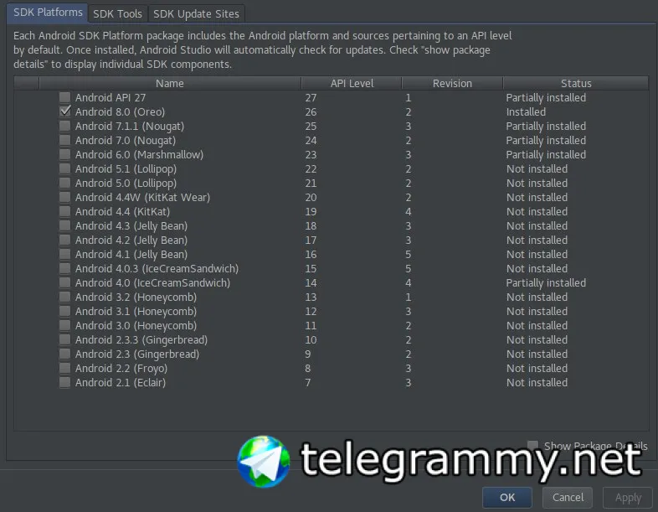
Task: Click the Apply button
Action: tap(628, 497)
